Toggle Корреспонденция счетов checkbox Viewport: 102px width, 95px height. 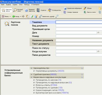click(x=34, y=90)
